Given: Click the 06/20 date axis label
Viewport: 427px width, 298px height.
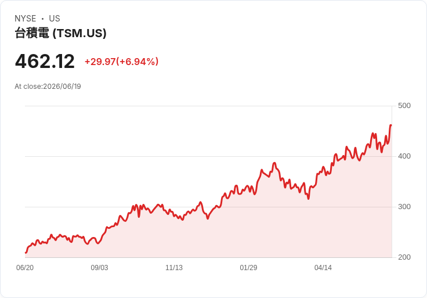Looking at the screenshot, I should (x=25, y=268).
